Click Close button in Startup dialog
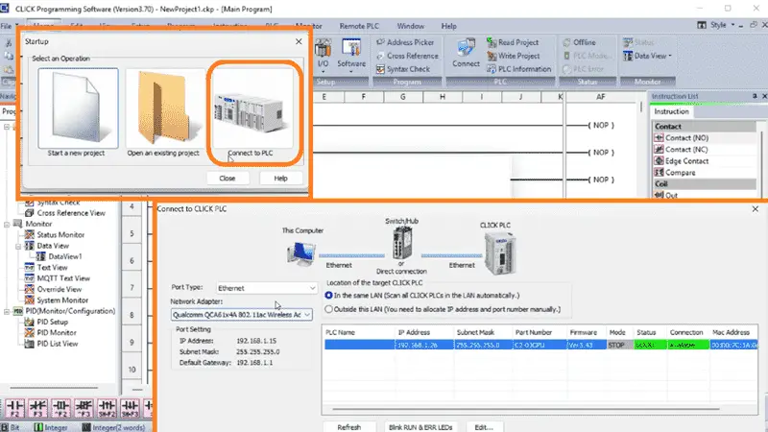This screenshot has width=768, height=432. (228, 179)
